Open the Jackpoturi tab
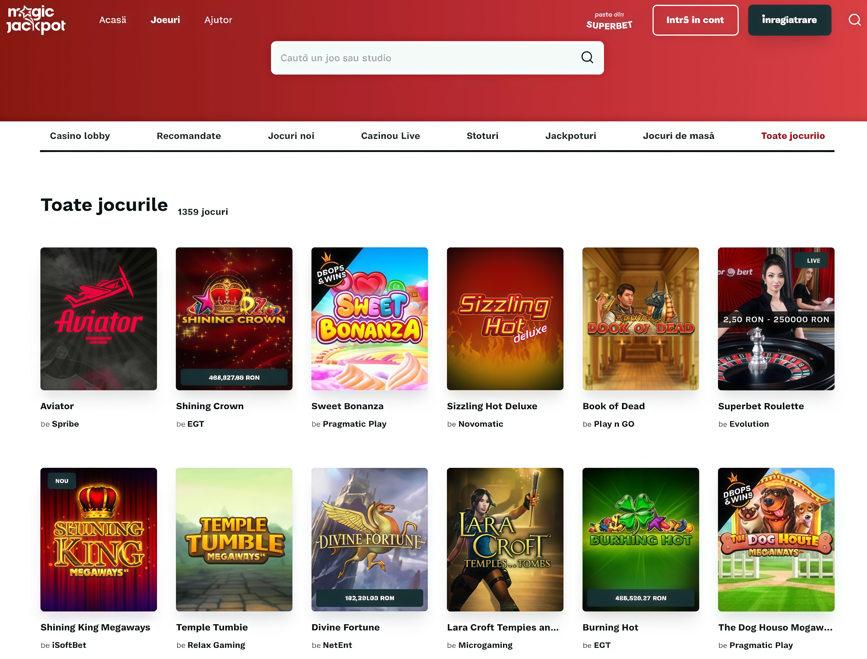 [x=571, y=136]
